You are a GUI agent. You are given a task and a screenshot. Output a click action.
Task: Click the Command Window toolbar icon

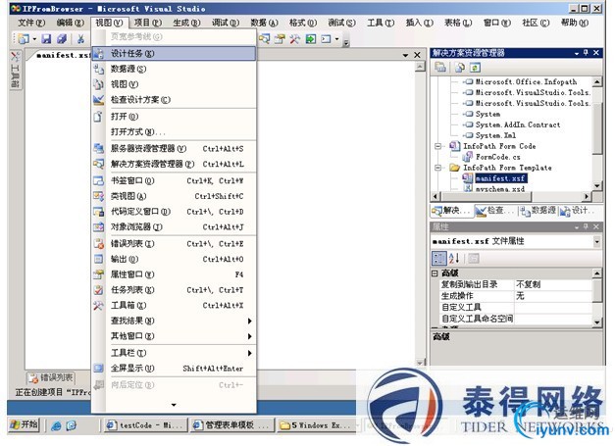pyautogui.click(x=326, y=39)
